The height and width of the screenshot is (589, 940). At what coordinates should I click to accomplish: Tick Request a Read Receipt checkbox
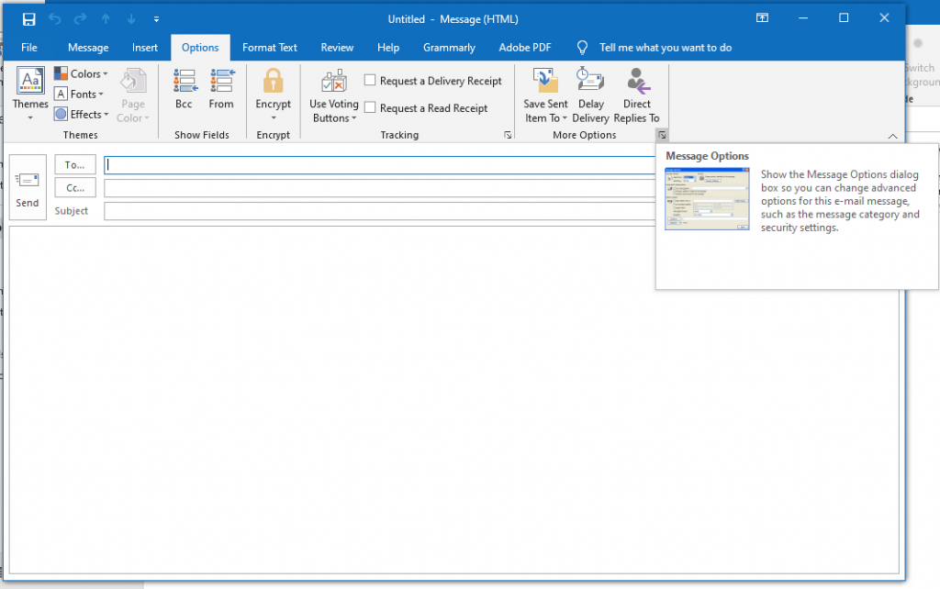tap(370, 108)
